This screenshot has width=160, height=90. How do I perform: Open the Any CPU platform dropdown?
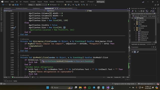[x=41, y=5]
